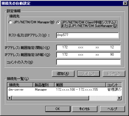Click the 変更(C) change button

pos(89,74)
